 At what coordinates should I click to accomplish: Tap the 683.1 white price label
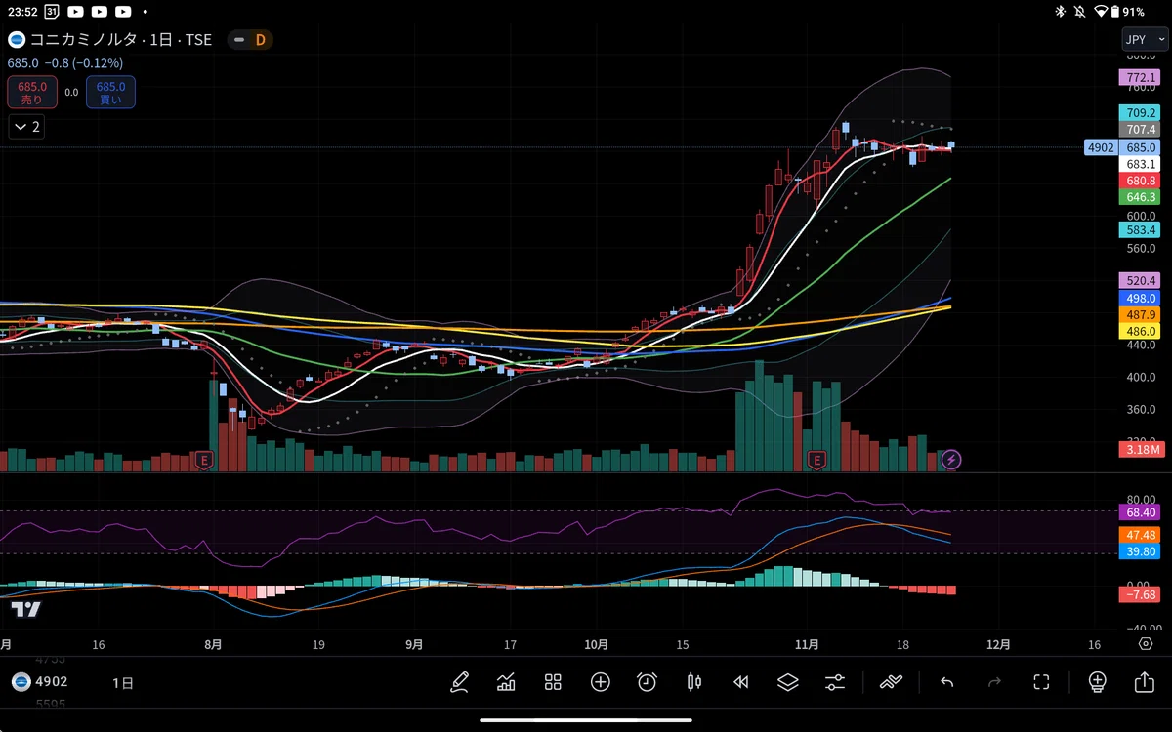pyautogui.click(x=1141, y=164)
